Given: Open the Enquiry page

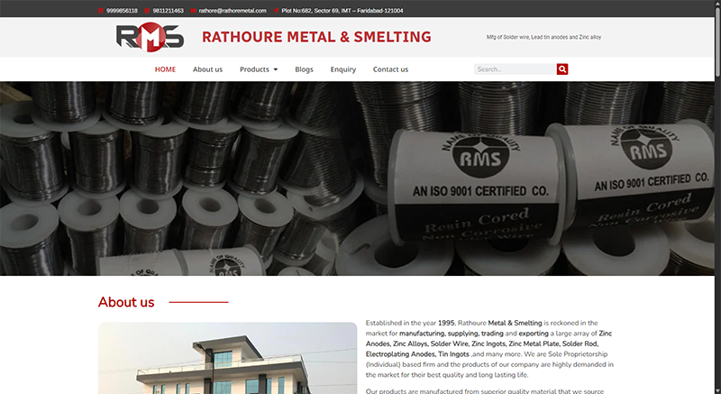Looking at the screenshot, I should pos(343,69).
